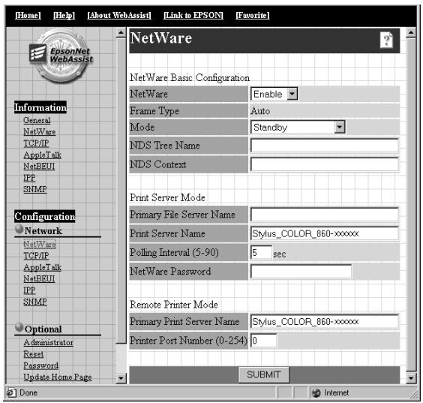
Task: Click the main pane scroll up arrow
Action: [x=411, y=33]
